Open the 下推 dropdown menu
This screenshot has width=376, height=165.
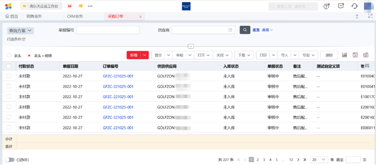[244, 55]
